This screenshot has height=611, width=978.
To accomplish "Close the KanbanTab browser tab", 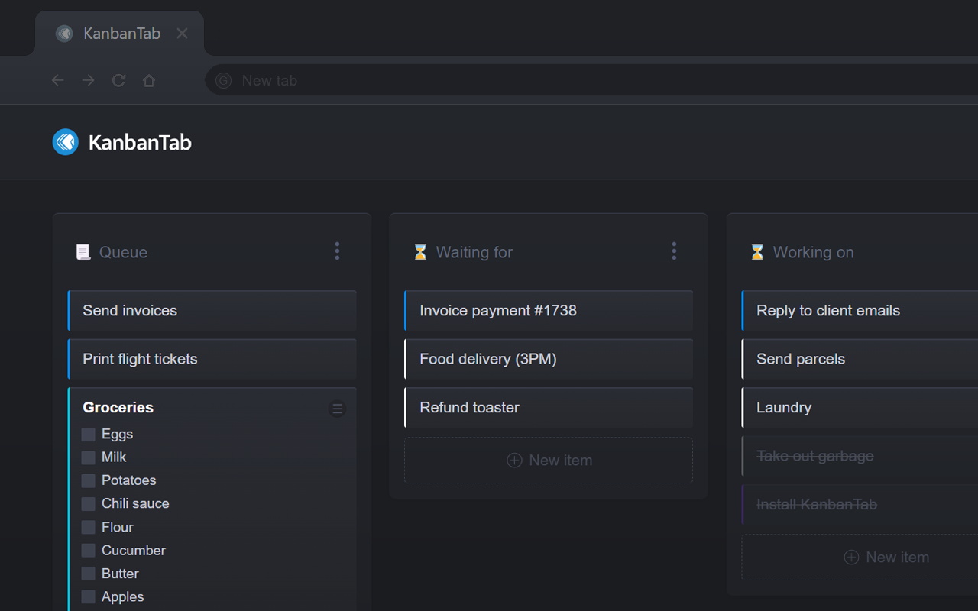I will (182, 34).
